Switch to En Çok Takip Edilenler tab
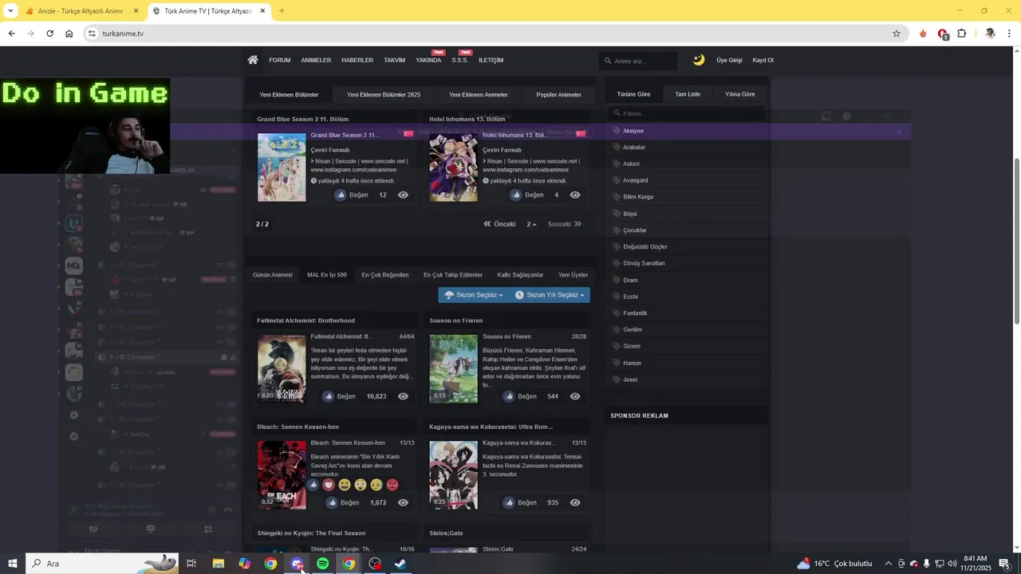The height and width of the screenshot is (574, 1021). [x=453, y=275]
